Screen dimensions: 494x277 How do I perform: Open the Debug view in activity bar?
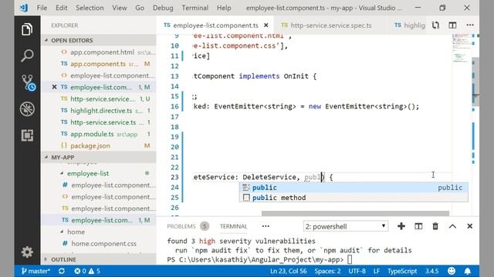click(x=27, y=109)
